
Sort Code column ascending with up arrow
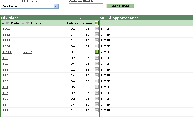click(3, 23)
